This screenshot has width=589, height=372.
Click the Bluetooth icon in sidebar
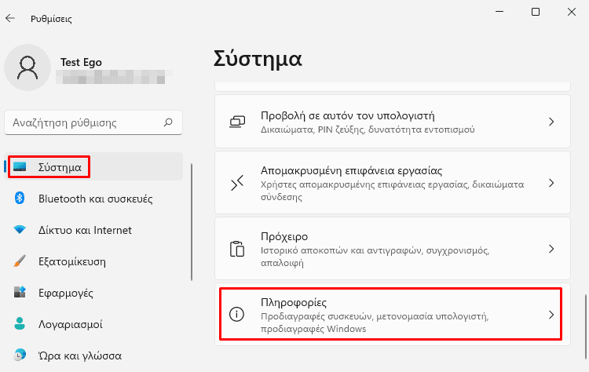pos(20,199)
